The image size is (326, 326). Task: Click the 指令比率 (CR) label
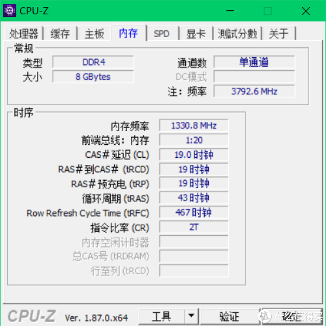pyautogui.click(x=120, y=227)
